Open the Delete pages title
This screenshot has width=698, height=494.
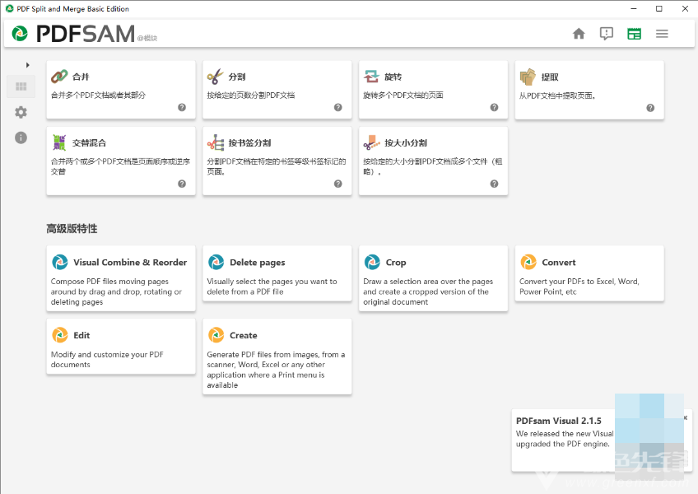click(258, 263)
